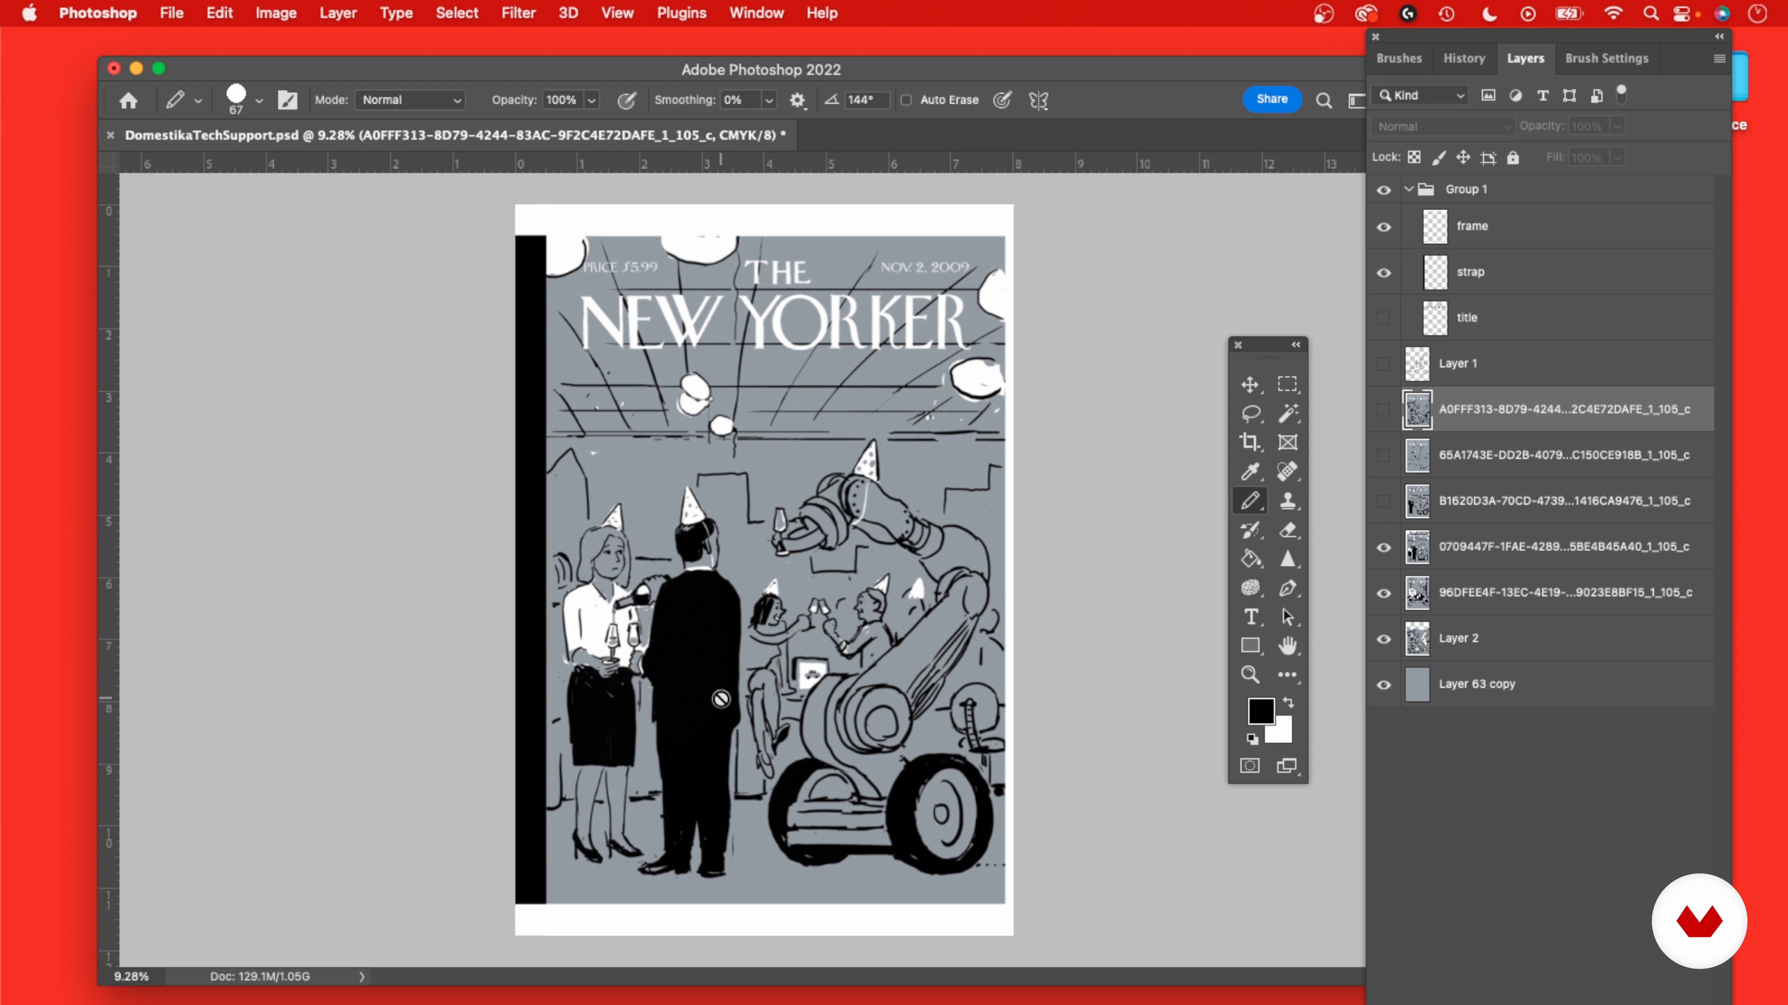This screenshot has height=1005, width=1788.
Task: Select the Rectangle shape tool
Action: (1250, 646)
